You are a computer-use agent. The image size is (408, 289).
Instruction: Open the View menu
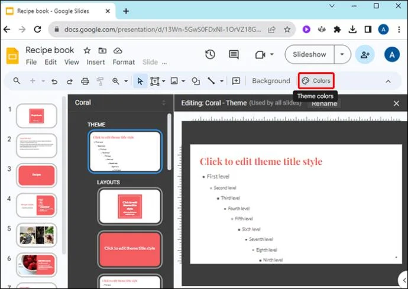(x=72, y=62)
